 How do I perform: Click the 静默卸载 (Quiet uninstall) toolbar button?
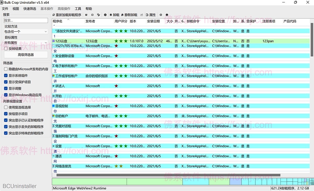pos(129,15)
